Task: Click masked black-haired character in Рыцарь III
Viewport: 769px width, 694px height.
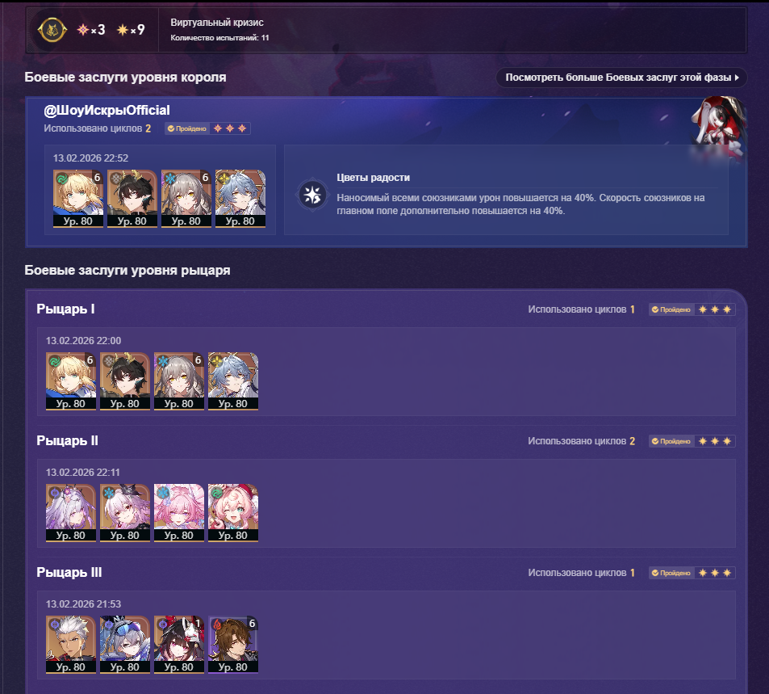Action: [x=179, y=645]
